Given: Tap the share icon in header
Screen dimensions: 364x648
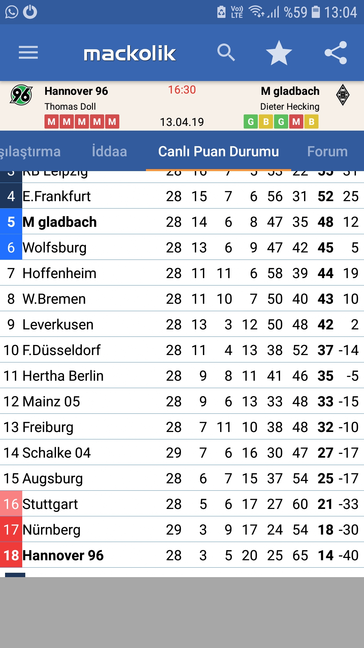Looking at the screenshot, I should [x=336, y=53].
